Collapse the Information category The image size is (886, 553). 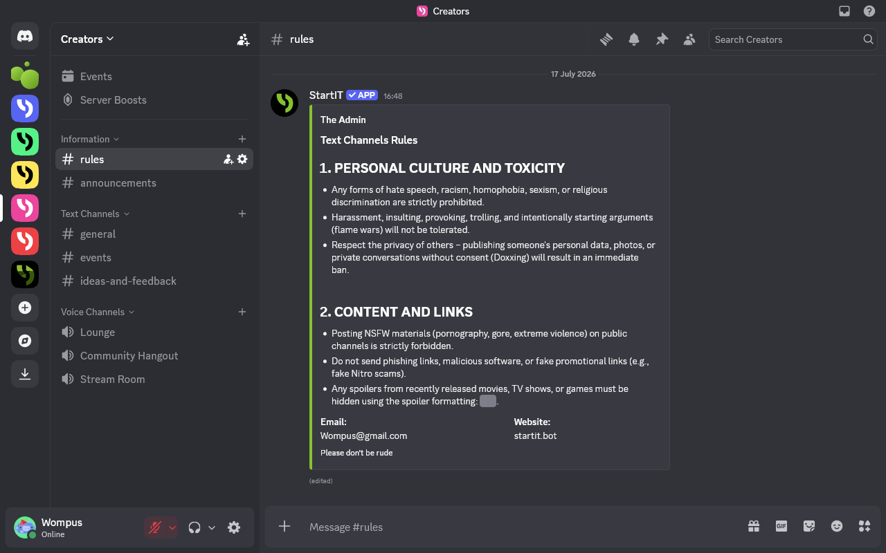90,139
